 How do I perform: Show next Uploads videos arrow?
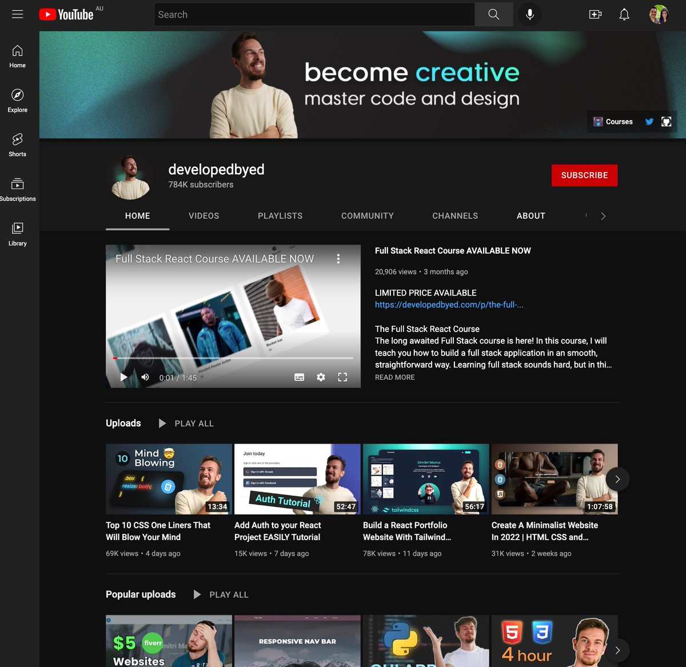pos(617,479)
